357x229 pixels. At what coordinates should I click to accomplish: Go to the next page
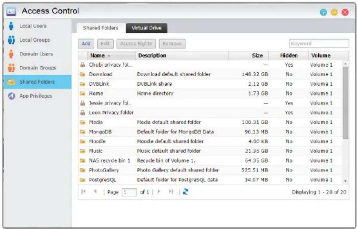pos(159,192)
